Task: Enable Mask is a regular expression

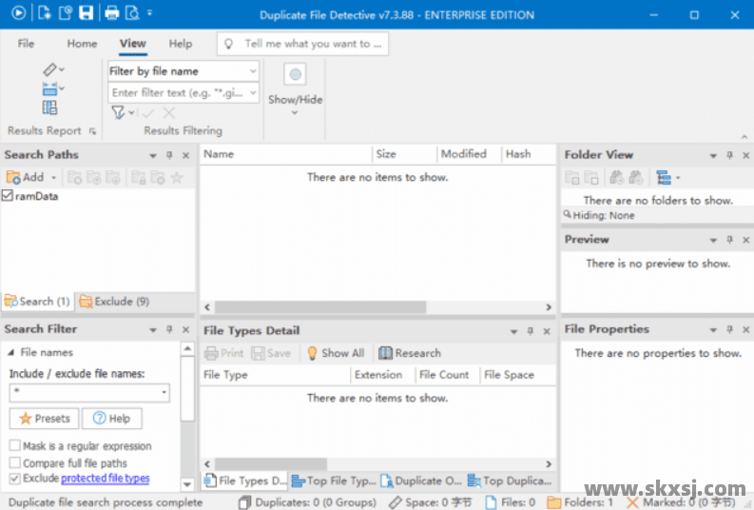Action: (x=15, y=445)
